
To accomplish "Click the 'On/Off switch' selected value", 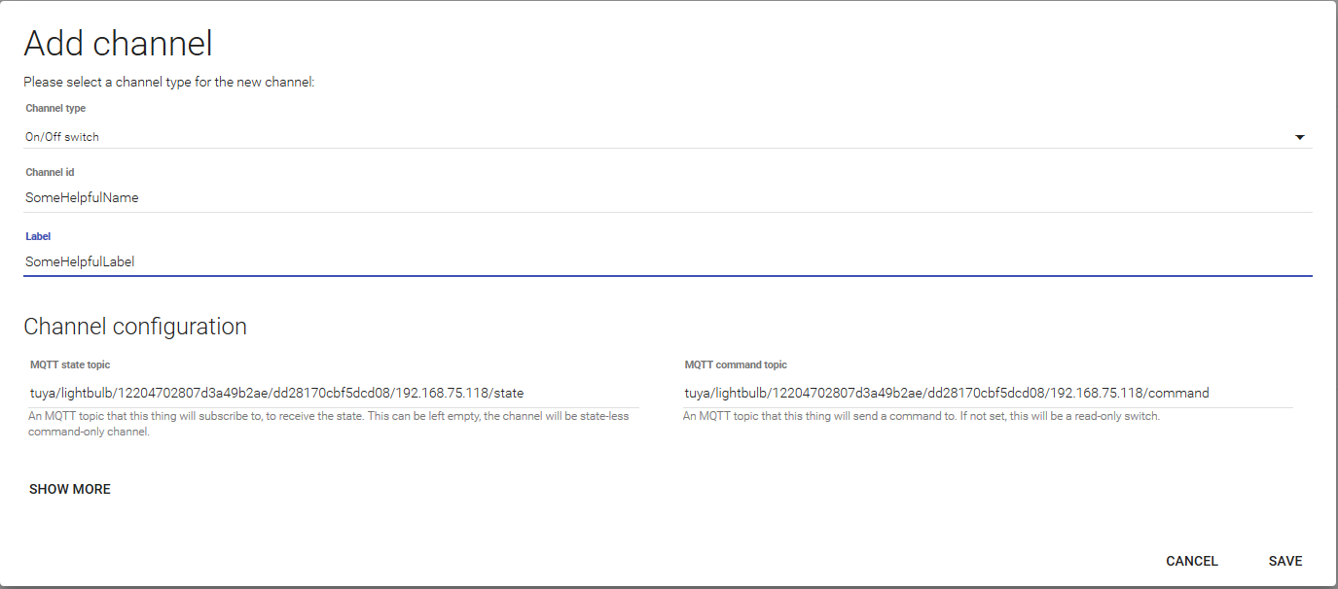I will coord(62,137).
